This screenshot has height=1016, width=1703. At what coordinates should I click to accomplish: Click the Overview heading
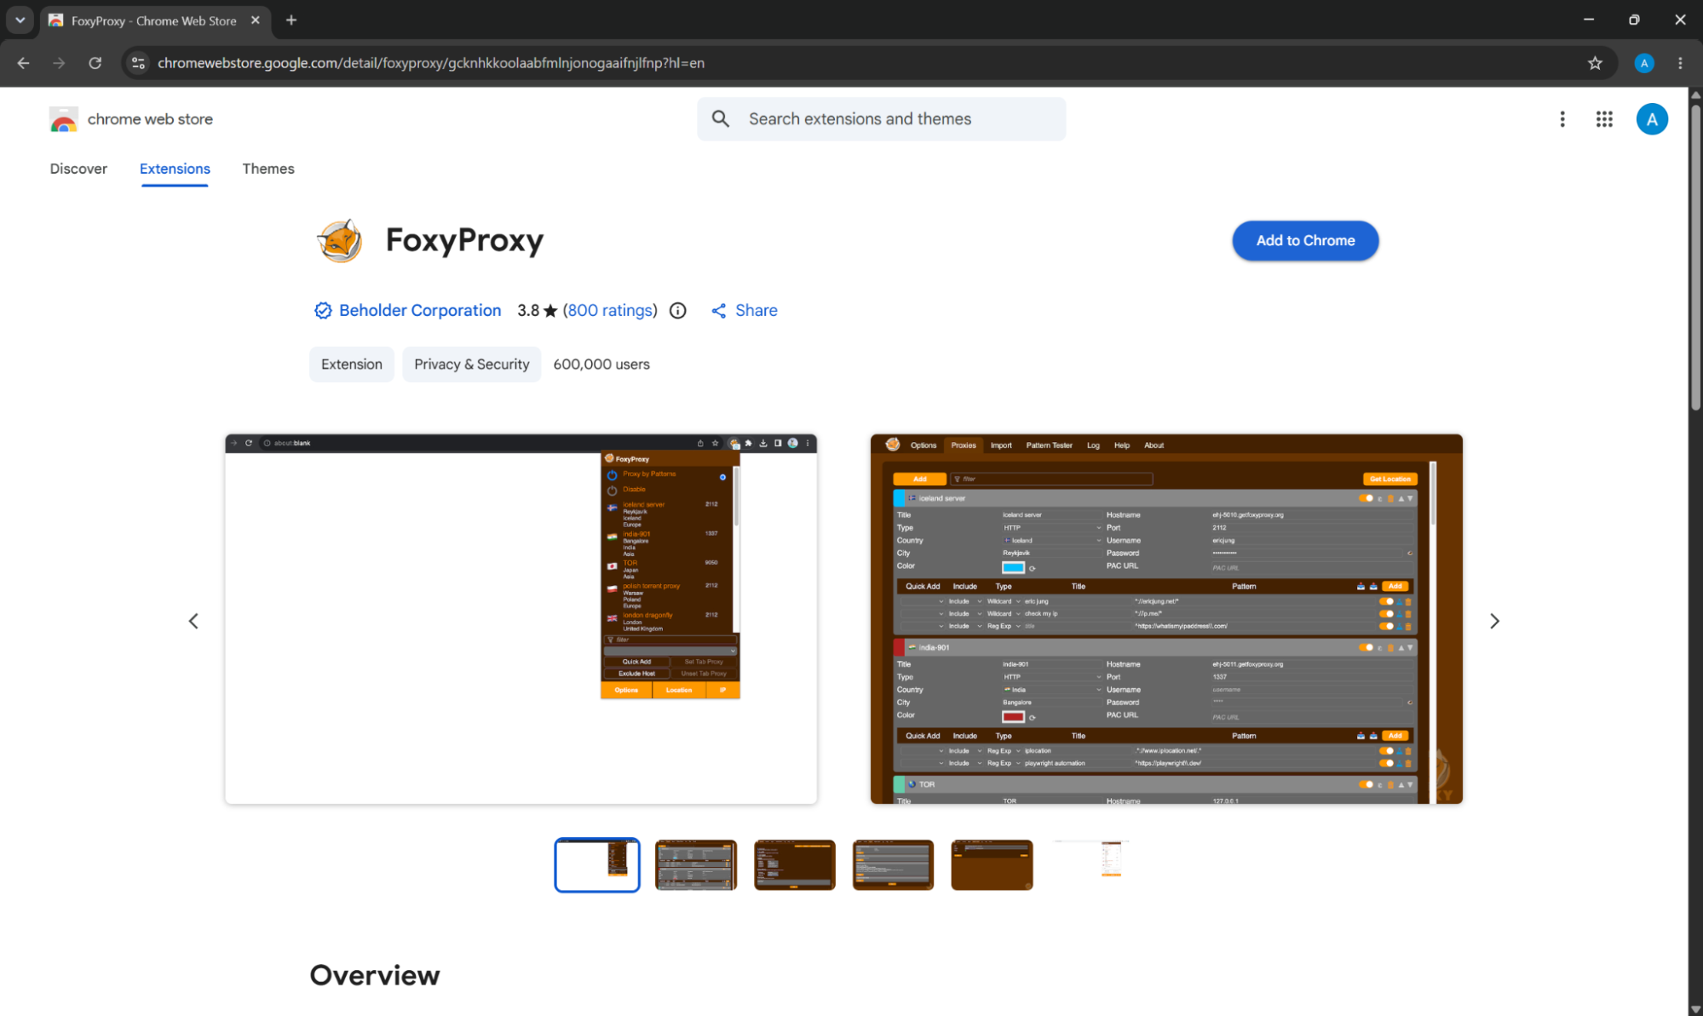(x=375, y=975)
